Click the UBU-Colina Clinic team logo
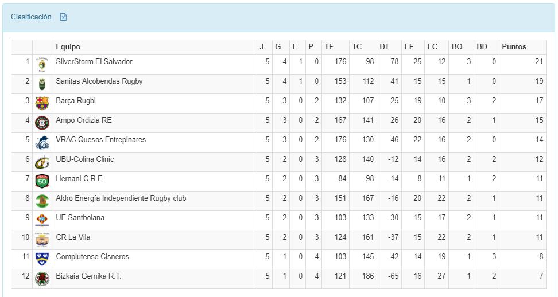Viewport: 558px width, 297px height. click(x=42, y=162)
